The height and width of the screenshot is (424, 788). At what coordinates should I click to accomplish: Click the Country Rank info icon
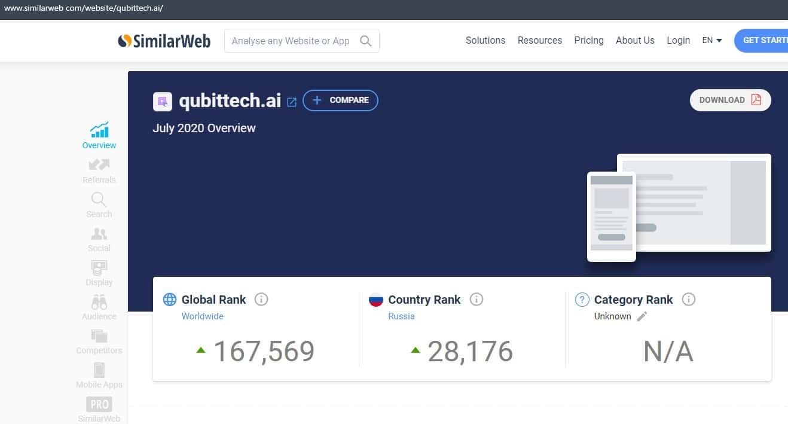pyautogui.click(x=477, y=299)
